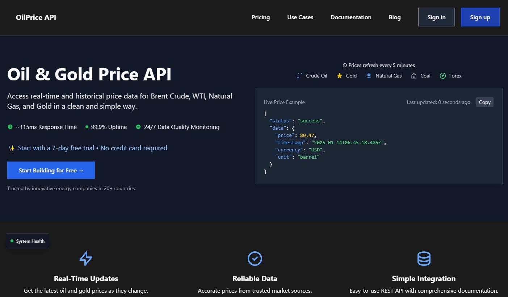Click the Simple Integration database icon
This screenshot has height=297, width=508.
click(x=424, y=259)
